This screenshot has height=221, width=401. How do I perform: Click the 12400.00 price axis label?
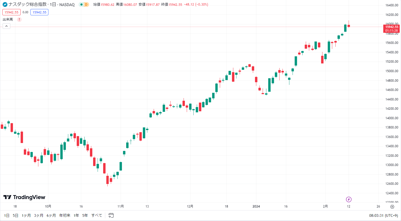click(x=392, y=193)
